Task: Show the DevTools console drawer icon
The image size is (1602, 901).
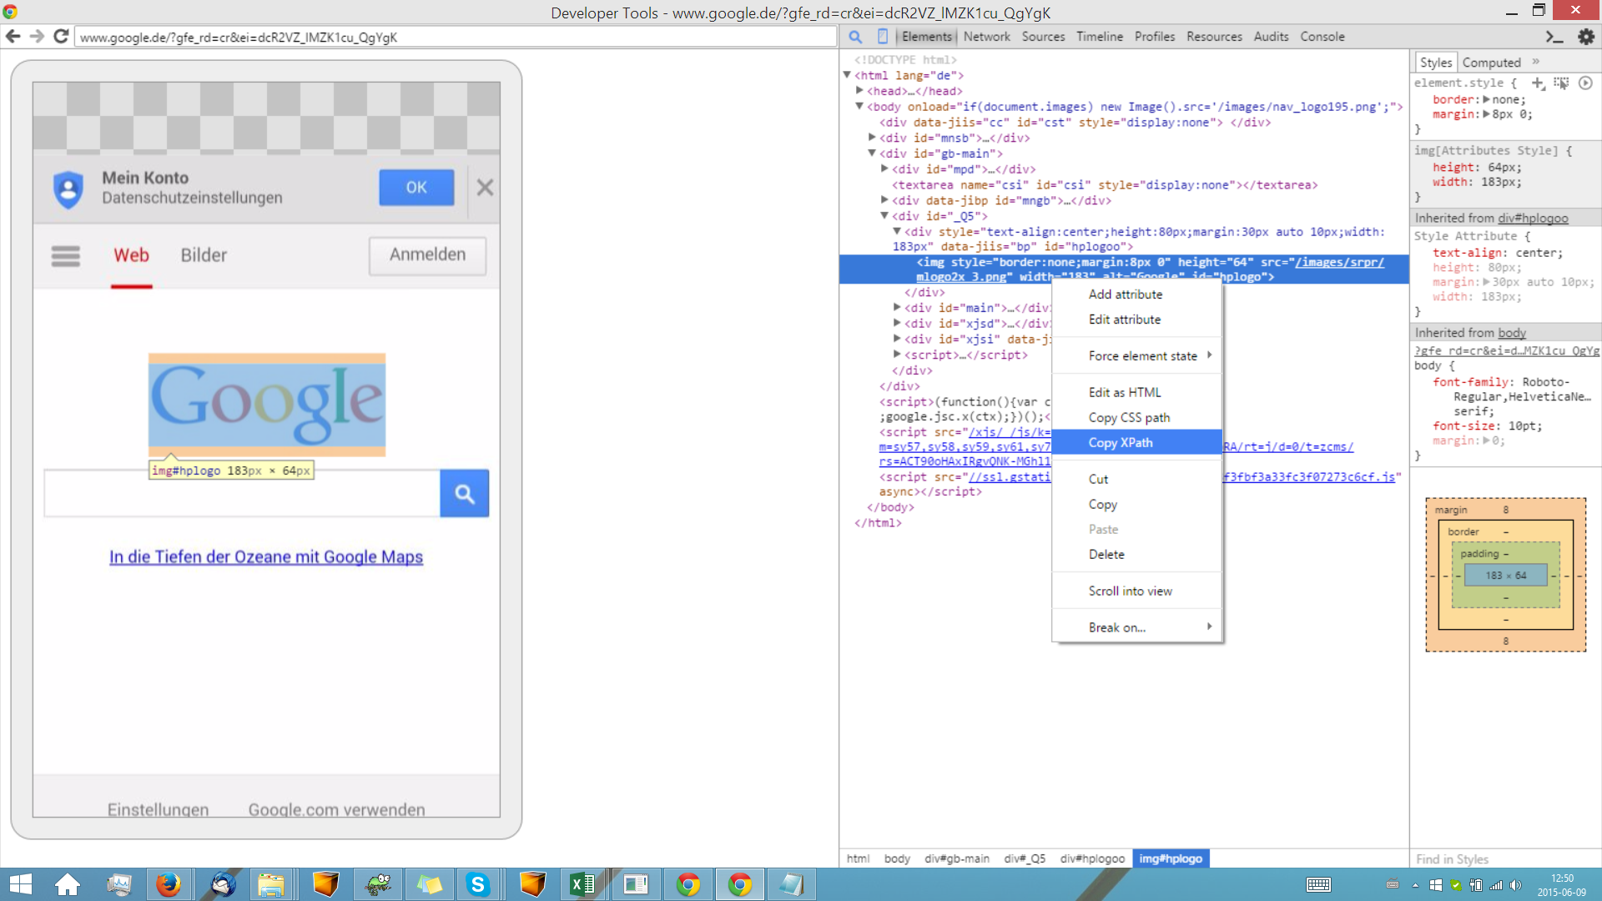Action: pos(1554,37)
